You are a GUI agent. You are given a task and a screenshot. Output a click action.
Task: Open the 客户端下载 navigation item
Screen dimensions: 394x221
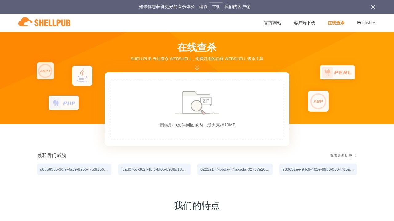tap(304, 23)
